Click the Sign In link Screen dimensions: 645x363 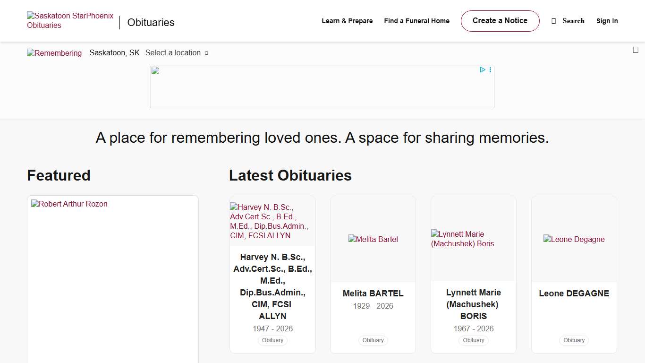click(x=607, y=21)
